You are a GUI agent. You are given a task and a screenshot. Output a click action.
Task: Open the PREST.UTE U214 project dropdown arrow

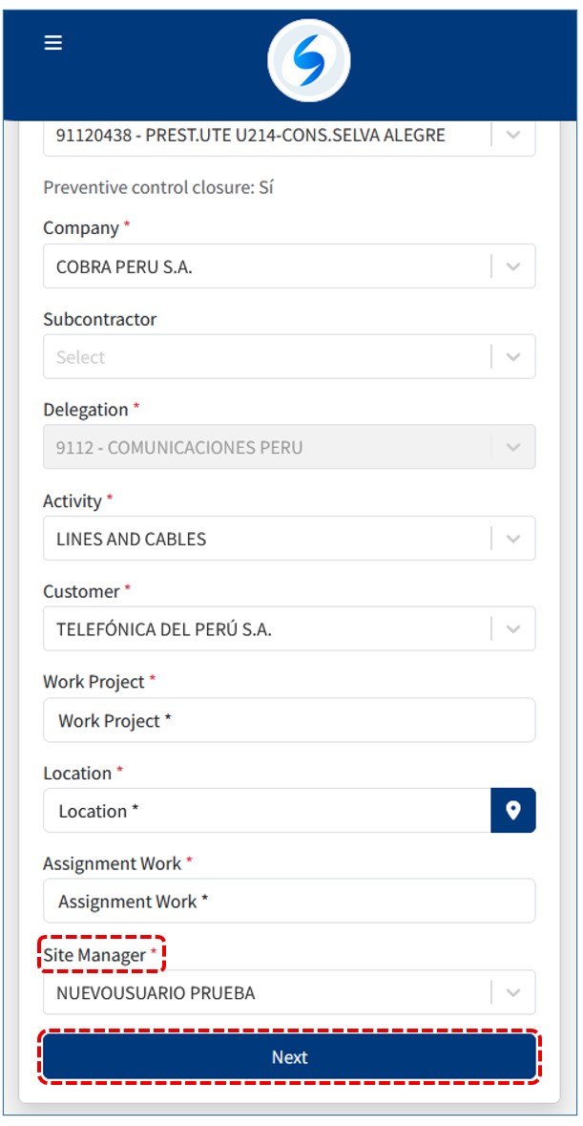pos(513,135)
